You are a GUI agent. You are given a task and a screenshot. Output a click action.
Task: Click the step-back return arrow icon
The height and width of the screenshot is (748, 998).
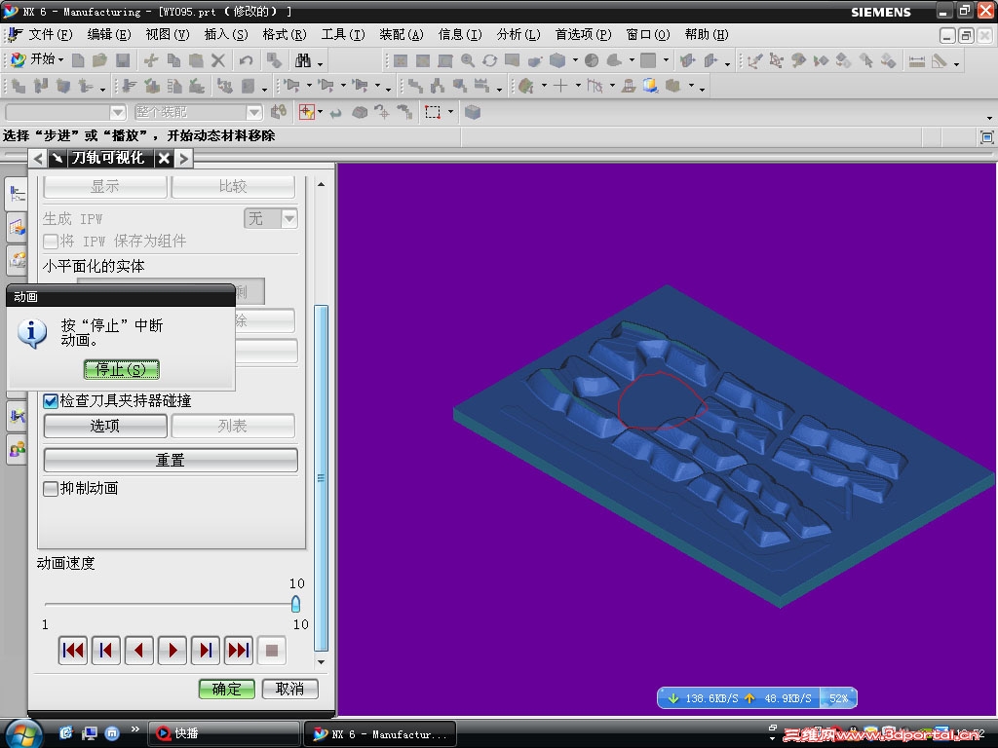(335, 113)
